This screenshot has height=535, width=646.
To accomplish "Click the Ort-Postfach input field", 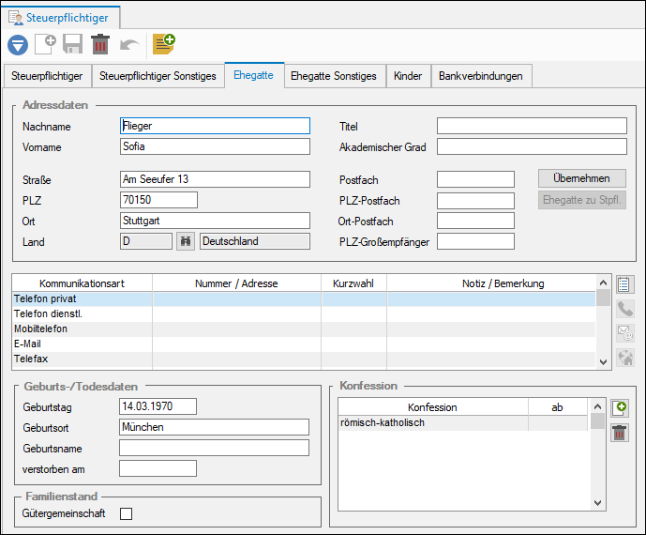I will tap(475, 221).
